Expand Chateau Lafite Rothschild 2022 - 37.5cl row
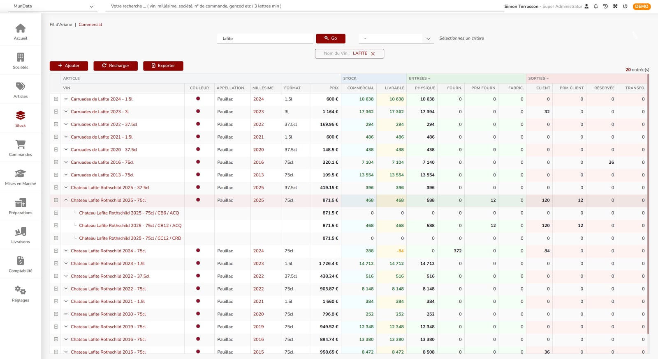This screenshot has width=658, height=359. 66,276
